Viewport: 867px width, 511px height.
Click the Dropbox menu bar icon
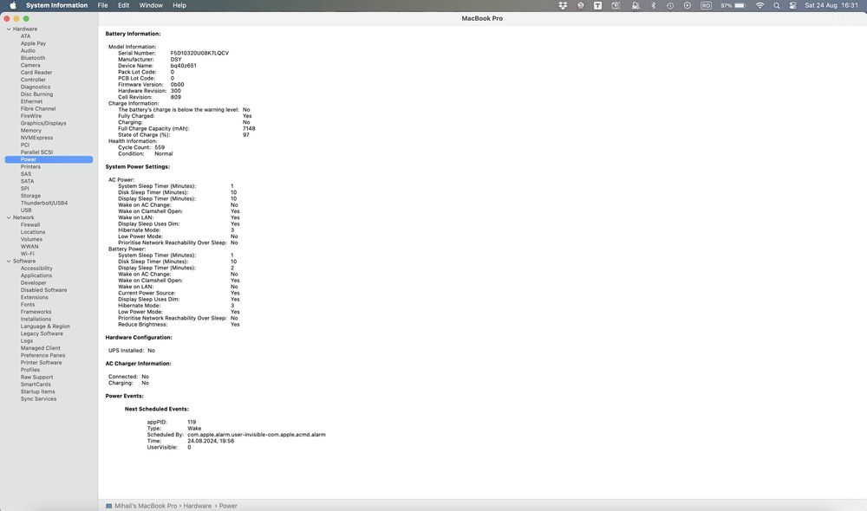[x=563, y=5]
